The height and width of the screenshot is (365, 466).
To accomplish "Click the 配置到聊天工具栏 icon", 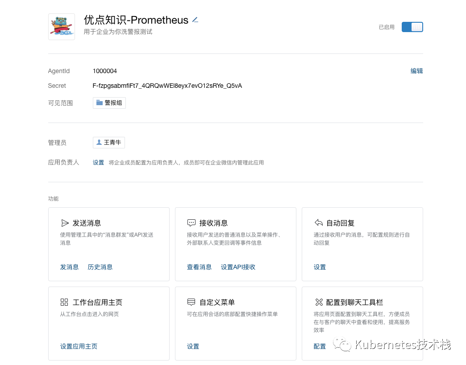I will tap(318, 302).
